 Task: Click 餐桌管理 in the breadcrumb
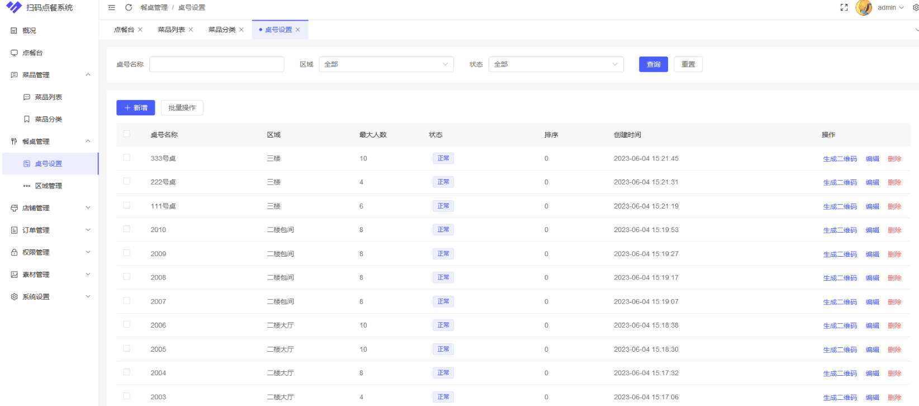coord(154,7)
